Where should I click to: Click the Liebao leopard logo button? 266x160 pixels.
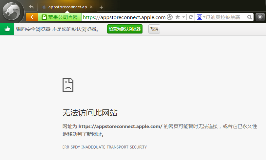click(11, 11)
